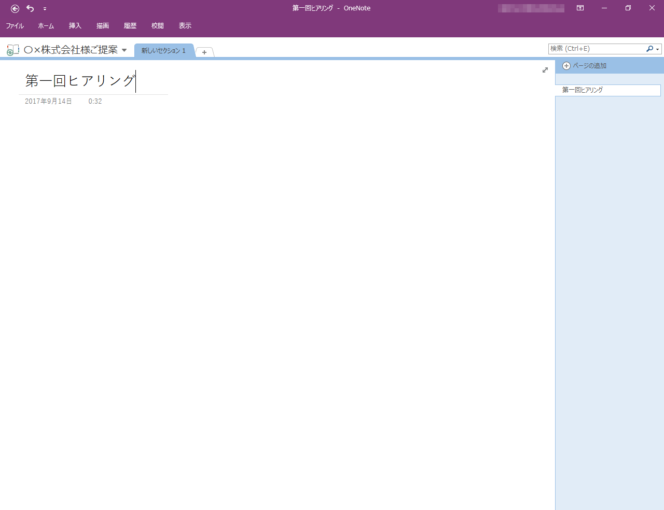
Task: Click the plus circle icon next to ページの追加
Action: [x=566, y=66]
